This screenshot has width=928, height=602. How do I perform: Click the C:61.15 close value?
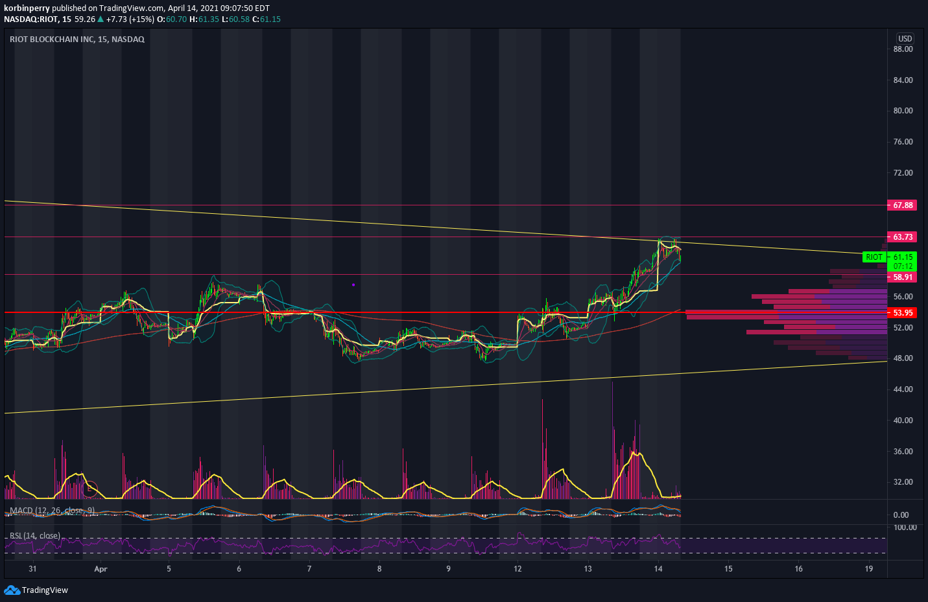(266, 19)
